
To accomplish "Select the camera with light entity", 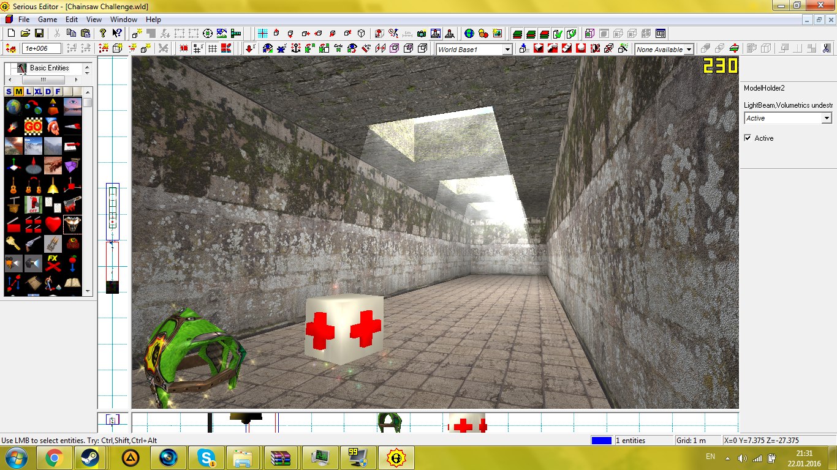I will point(14,264).
